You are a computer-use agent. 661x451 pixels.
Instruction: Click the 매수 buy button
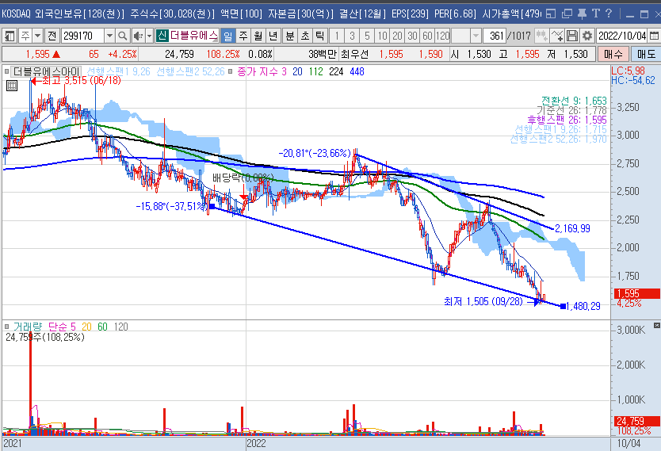point(613,55)
